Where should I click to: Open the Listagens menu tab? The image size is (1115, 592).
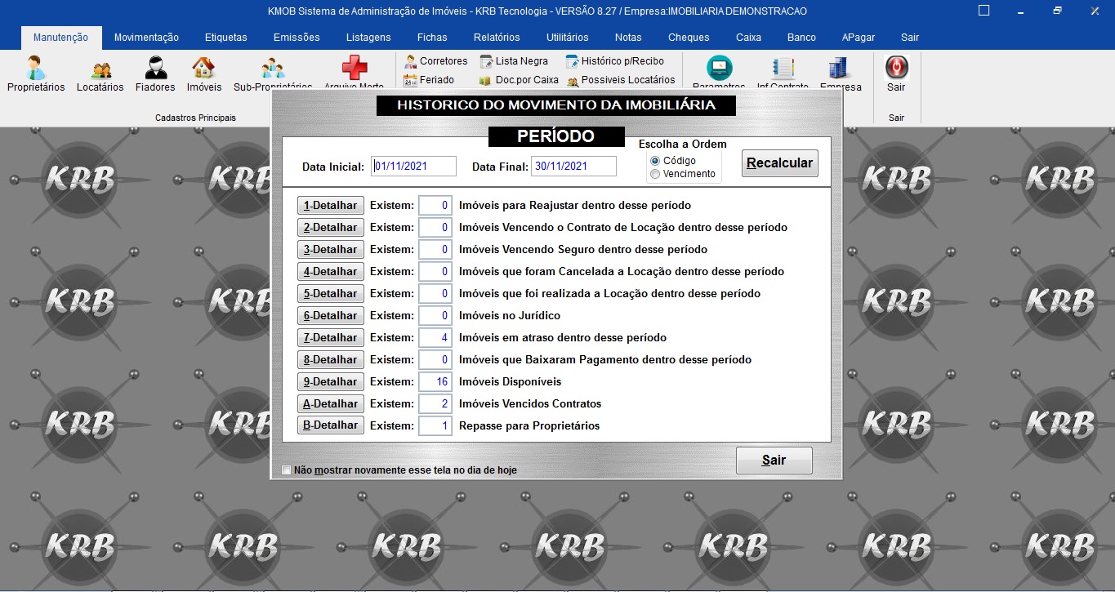coord(368,38)
